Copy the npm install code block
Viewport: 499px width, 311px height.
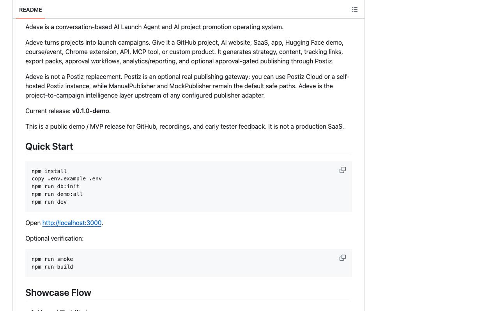pyautogui.click(x=343, y=170)
